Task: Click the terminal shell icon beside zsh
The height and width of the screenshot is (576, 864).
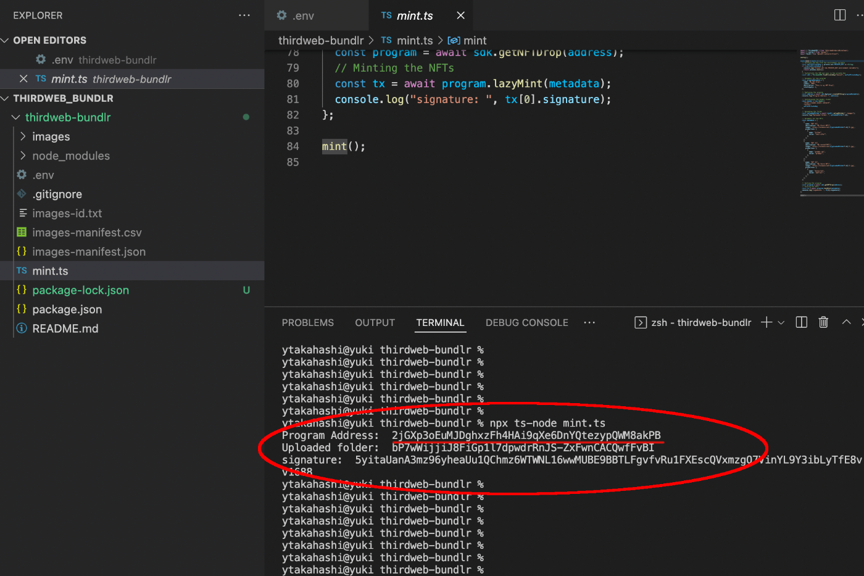Action: [641, 322]
